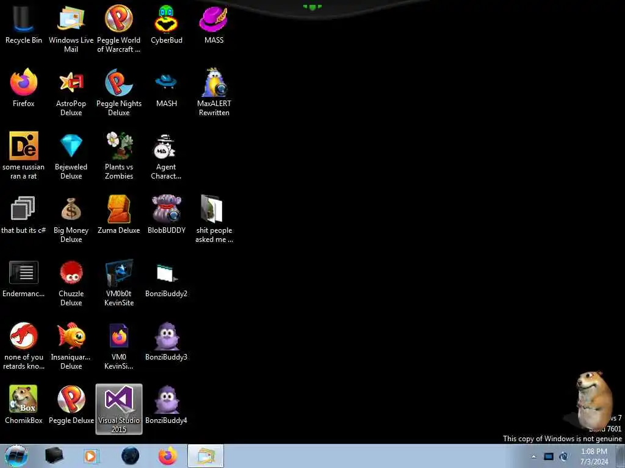Select the CyberBud desktop icon
Viewport: 625px width, 468px height.
pyautogui.click(x=167, y=24)
